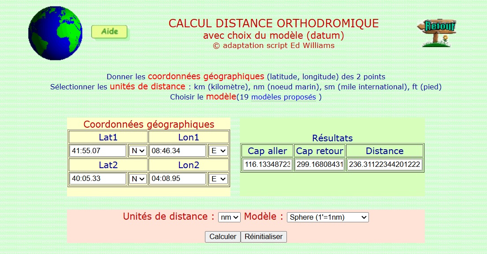
Task: Open the E/W dropdown next to Lon1
Action: (x=218, y=150)
